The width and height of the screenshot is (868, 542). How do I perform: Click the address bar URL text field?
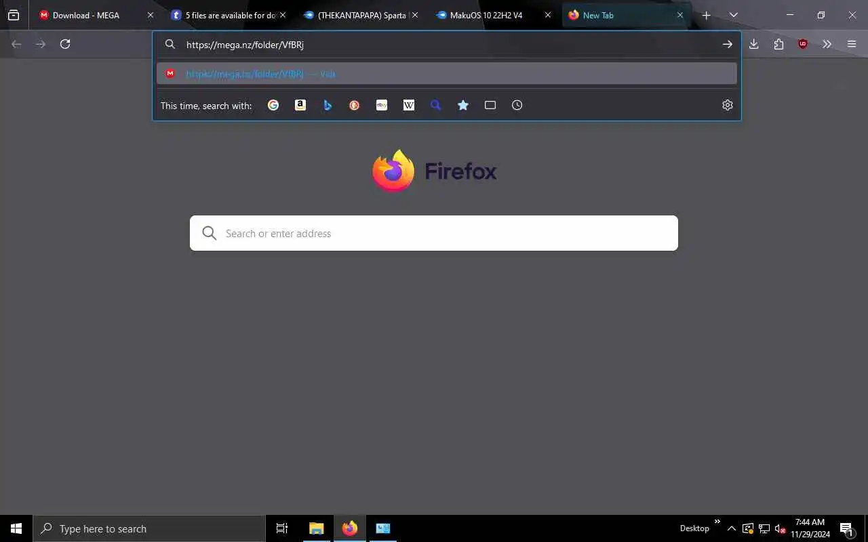point(448,45)
